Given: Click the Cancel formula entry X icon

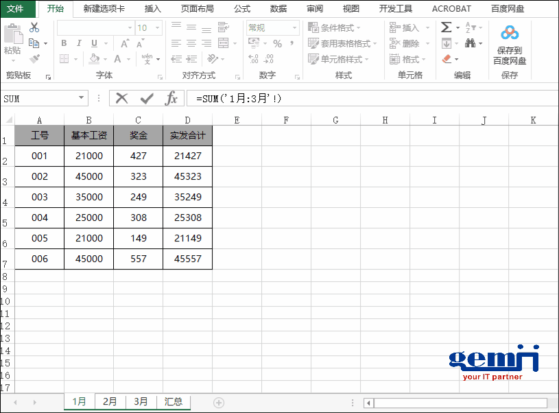Looking at the screenshot, I should pos(122,99).
